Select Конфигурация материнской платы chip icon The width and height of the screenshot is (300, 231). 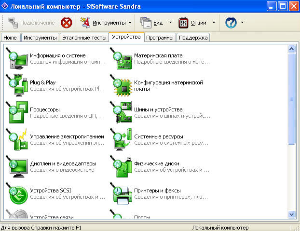121,85
